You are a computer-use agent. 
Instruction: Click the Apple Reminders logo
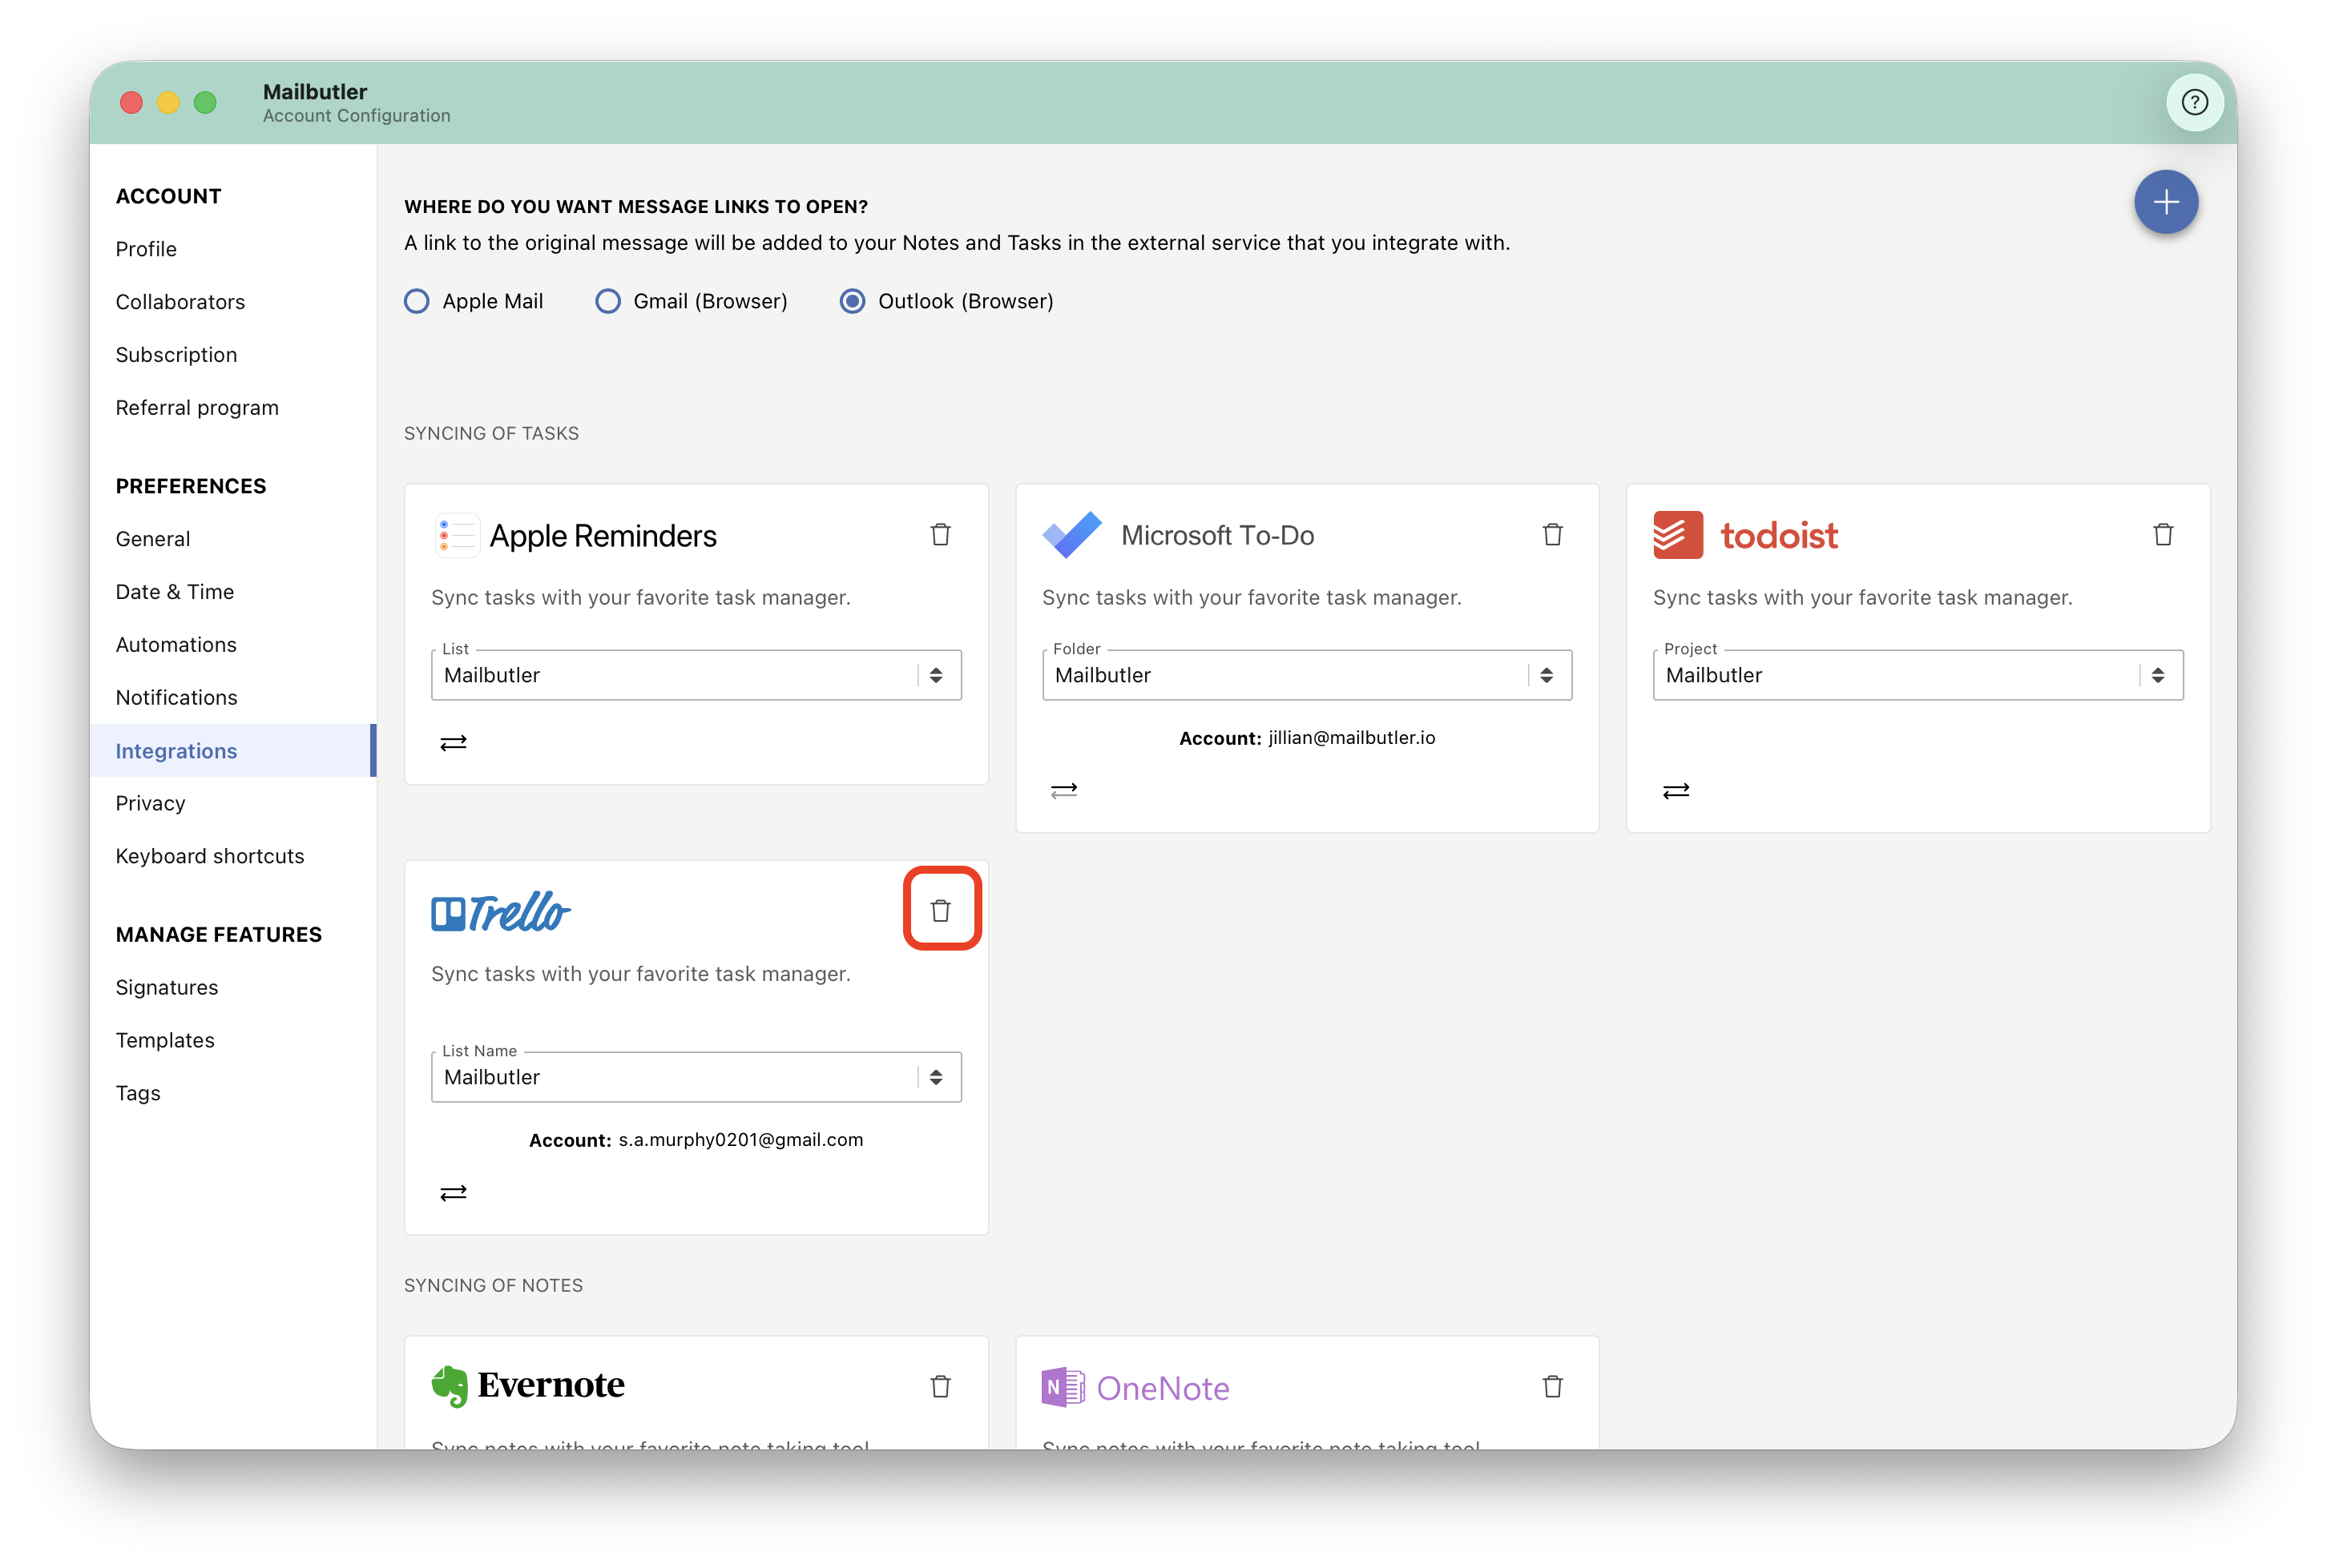click(x=575, y=536)
